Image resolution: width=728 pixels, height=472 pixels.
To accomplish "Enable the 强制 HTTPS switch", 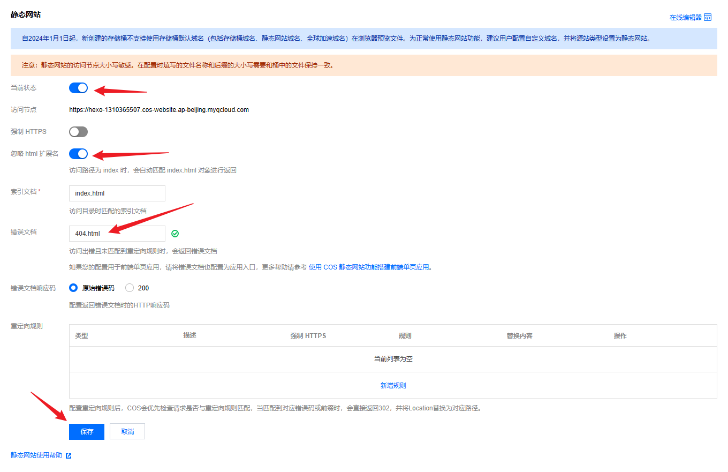I will point(78,132).
